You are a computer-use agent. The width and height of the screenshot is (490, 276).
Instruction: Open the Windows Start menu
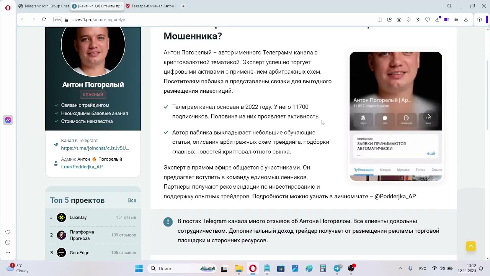[x=139, y=268]
